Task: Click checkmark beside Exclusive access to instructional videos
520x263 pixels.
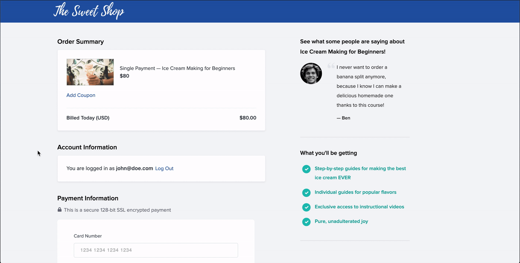Action: 306,207
